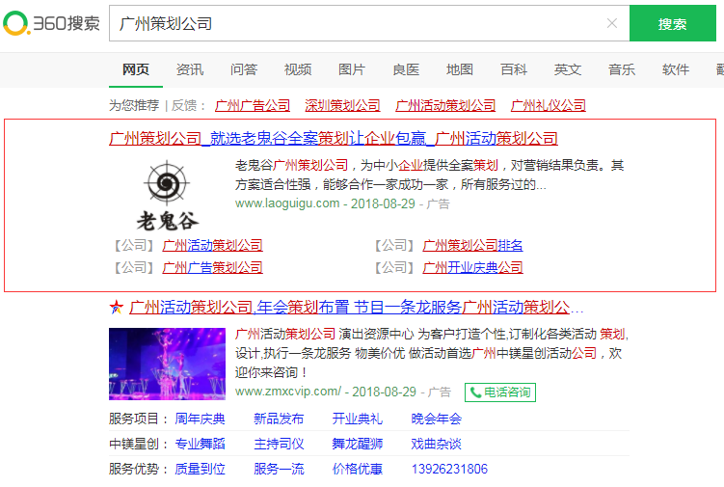The height and width of the screenshot is (487, 724).
Task: Open the 周年庆典 service link
Action: pos(200,419)
